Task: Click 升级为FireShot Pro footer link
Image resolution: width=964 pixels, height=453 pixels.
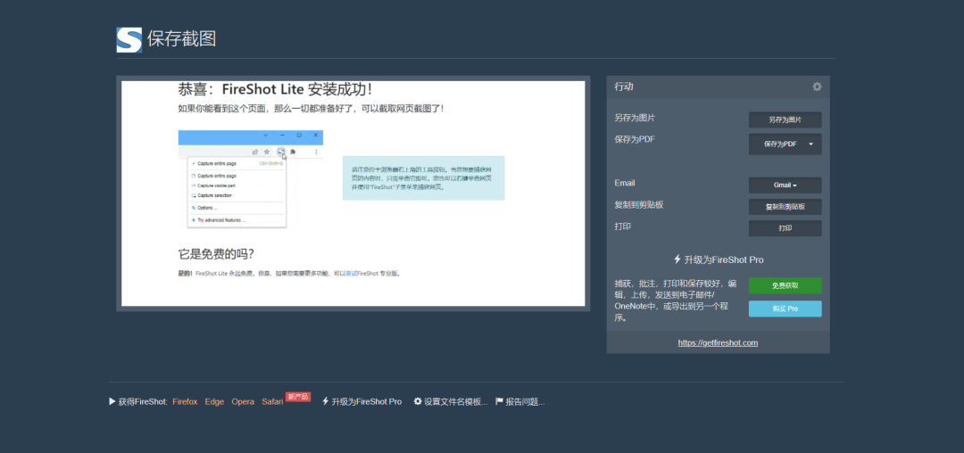Action: pyautogui.click(x=367, y=401)
